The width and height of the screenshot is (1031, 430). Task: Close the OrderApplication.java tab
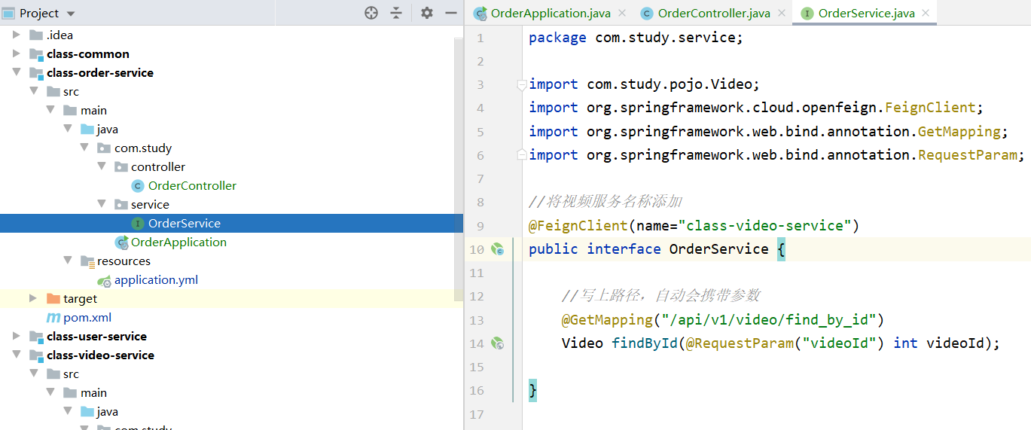point(622,13)
